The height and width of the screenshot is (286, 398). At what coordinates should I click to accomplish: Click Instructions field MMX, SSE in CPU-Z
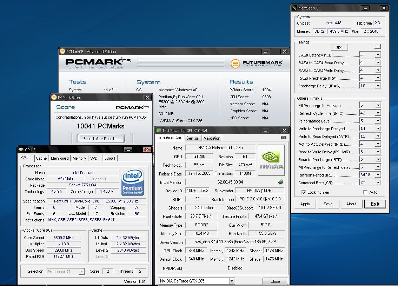point(97,220)
